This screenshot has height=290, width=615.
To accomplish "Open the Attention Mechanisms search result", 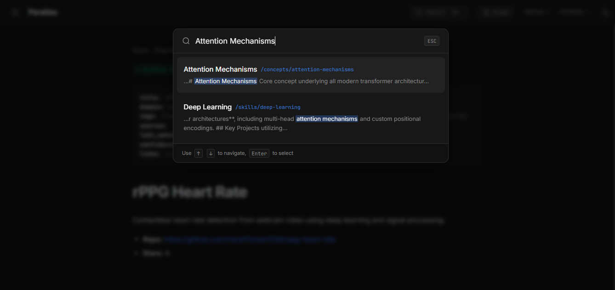I will coord(311,75).
